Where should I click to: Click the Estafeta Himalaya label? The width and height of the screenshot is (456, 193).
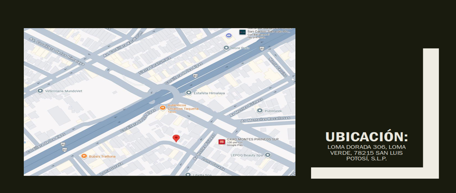pos(209,93)
